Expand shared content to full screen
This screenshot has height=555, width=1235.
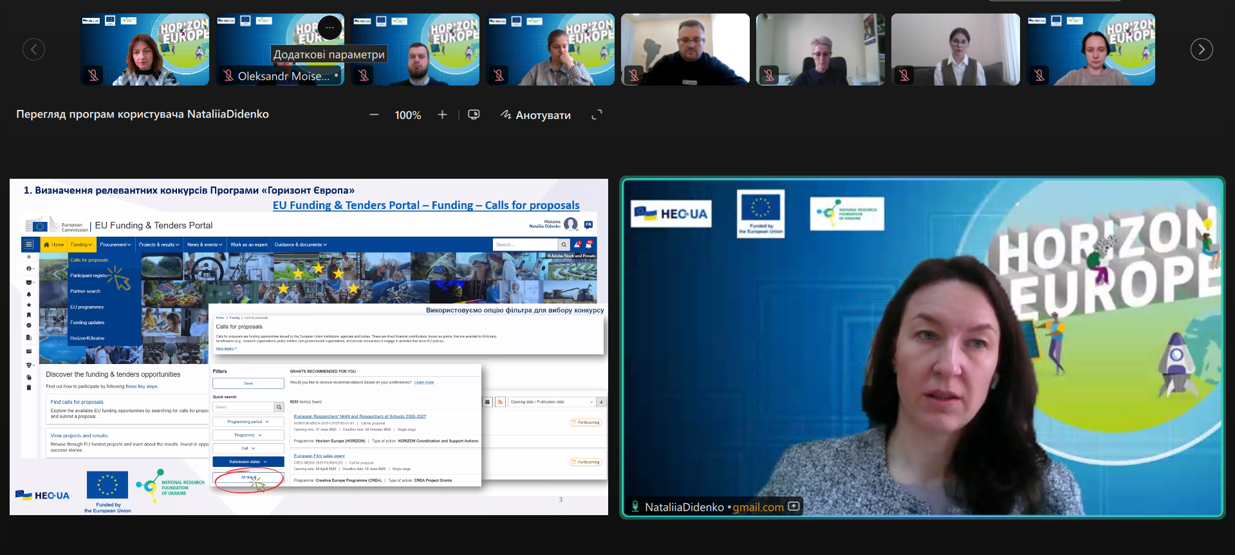point(597,115)
